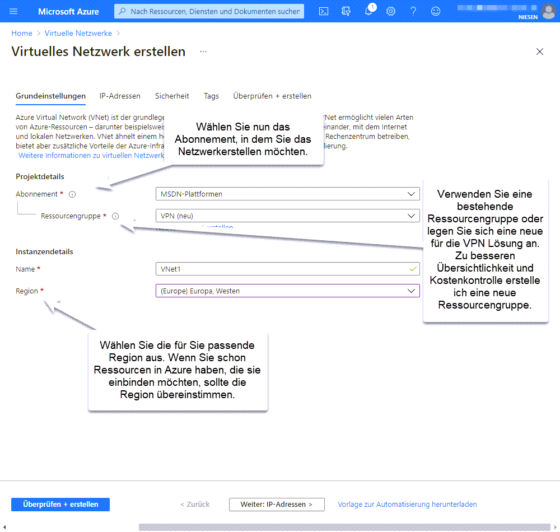Show notifications via the bell icon
Screen dimensions: 560x532
tap(369, 11)
